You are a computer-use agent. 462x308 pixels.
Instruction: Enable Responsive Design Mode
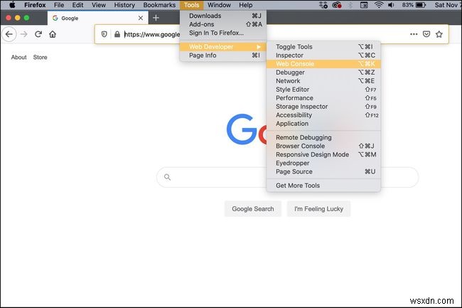tap(323, 154)
